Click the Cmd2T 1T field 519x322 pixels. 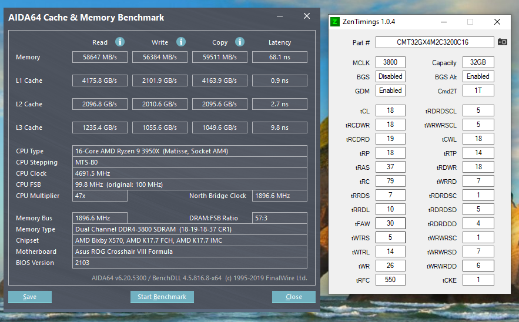pos(478,90)
